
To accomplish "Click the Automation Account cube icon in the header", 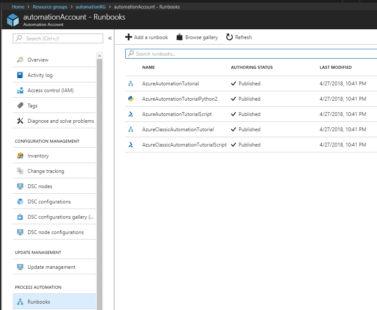I will click(13, 20).
